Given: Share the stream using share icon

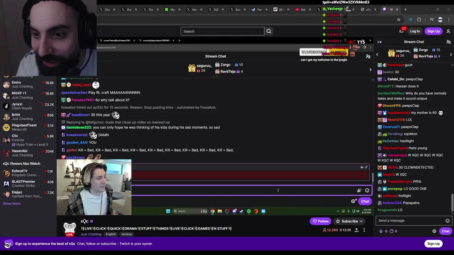Looking at the screenshot, I should [356, 230].
